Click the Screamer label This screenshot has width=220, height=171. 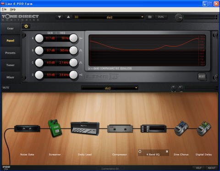[55, 154]
